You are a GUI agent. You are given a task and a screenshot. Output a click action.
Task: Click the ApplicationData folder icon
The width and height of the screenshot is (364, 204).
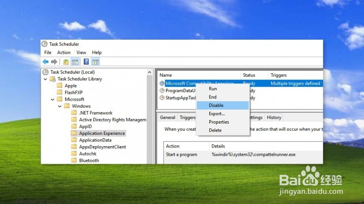coord(74,140)
